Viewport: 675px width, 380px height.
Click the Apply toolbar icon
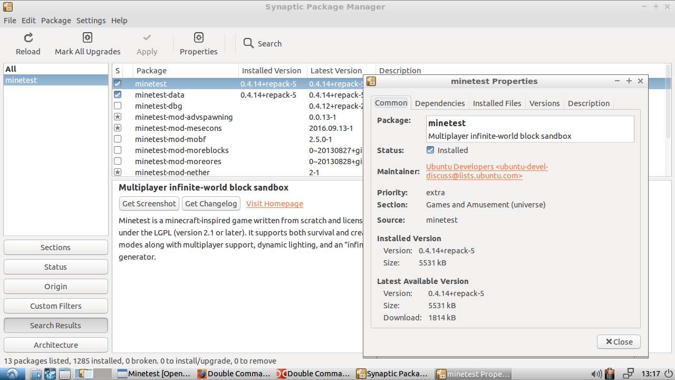147,39
